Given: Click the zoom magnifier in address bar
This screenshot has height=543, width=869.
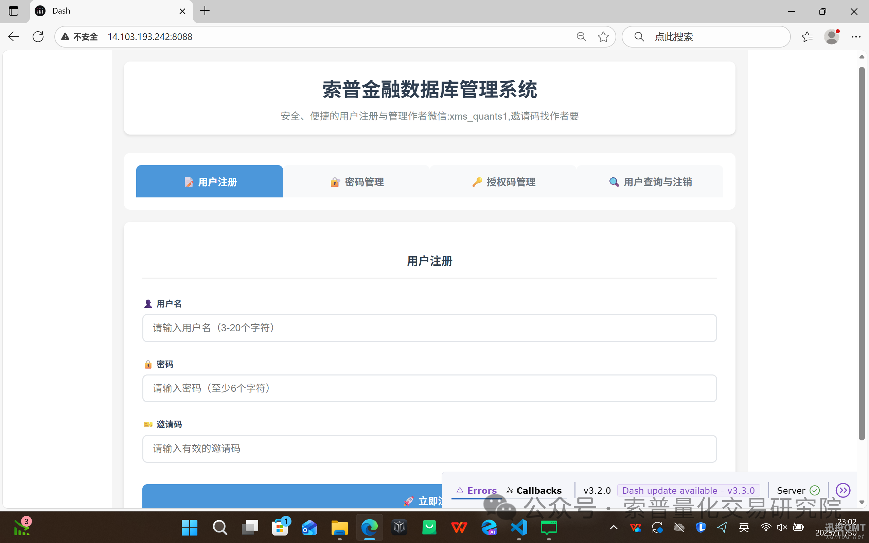Looking at the screenshot, I should (581, 37).
